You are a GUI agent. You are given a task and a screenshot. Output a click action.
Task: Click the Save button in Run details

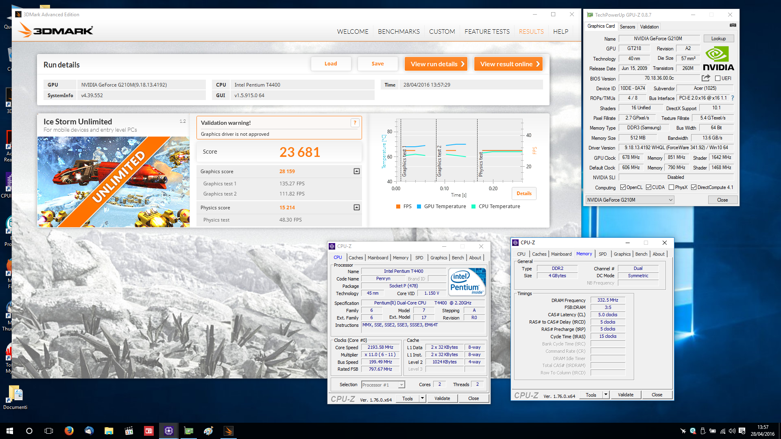pyautogui.click(x=377, y=64)
